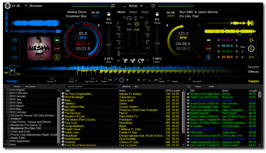Click the Waitlist button

126,86
